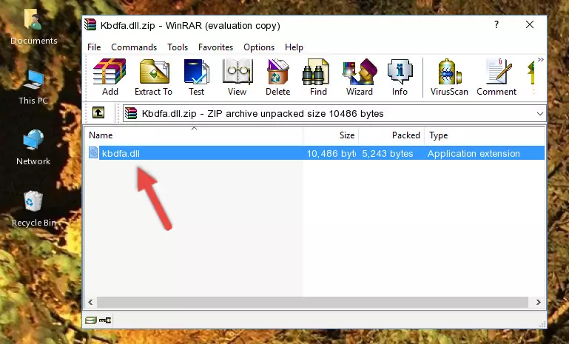Sort the list by the Name column
This screenshot has width=569, height=344.
[194, 135]
